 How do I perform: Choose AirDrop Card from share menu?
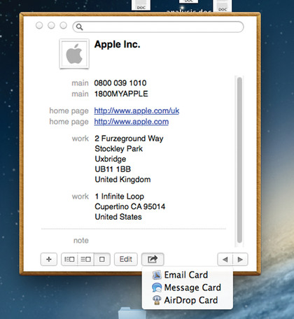(188, 300)
